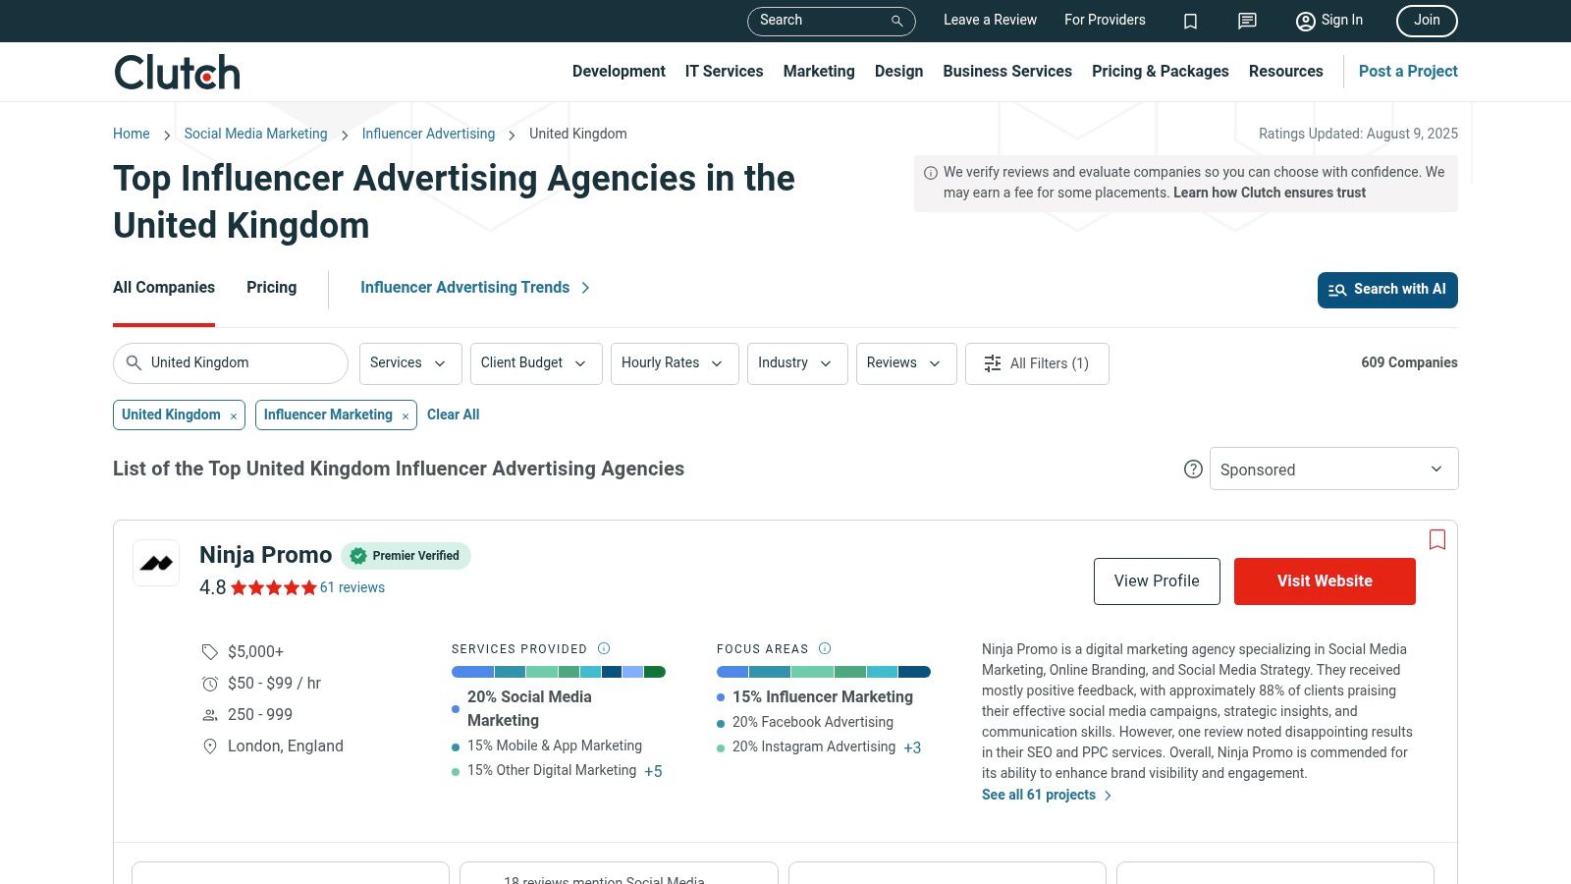
Task: Open the For Providers link
Action: click(1105, 20)
